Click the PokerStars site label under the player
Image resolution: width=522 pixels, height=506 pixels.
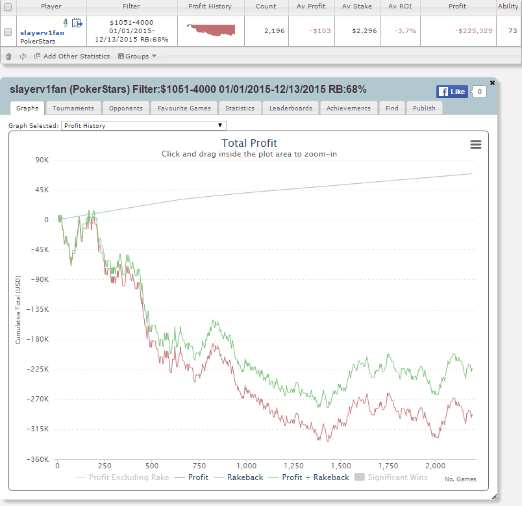point(38,42)
